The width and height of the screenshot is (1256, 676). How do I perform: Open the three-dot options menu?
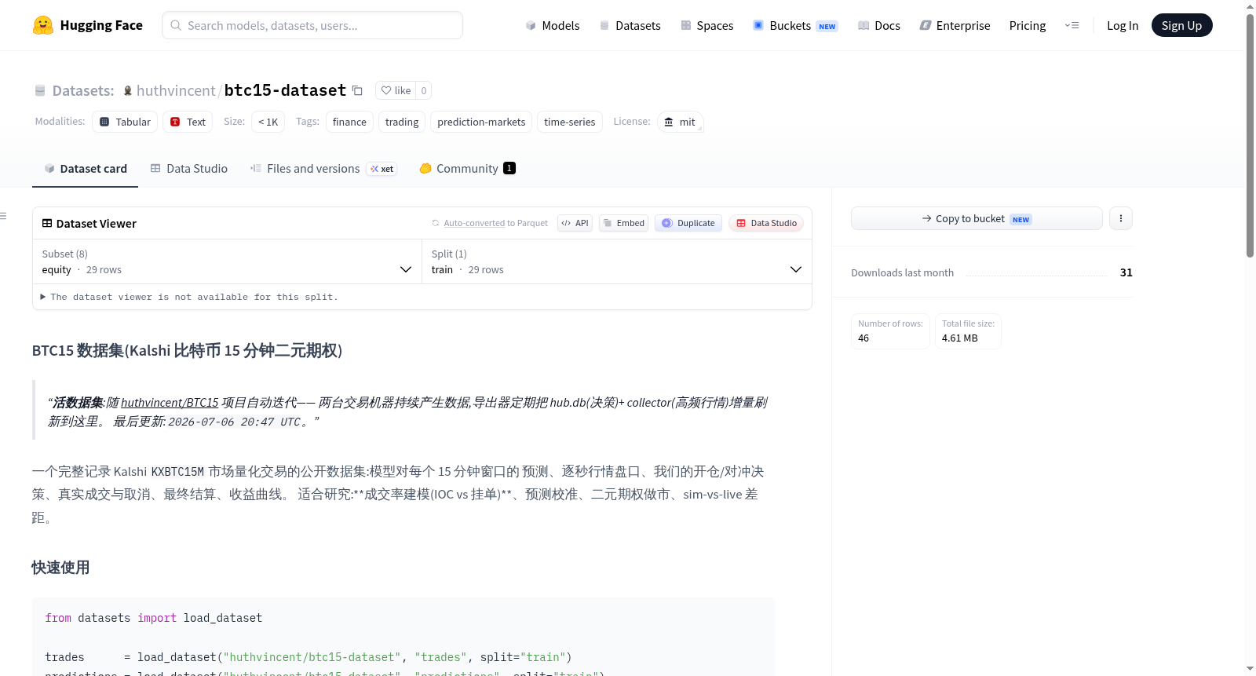coord(1121,218)
